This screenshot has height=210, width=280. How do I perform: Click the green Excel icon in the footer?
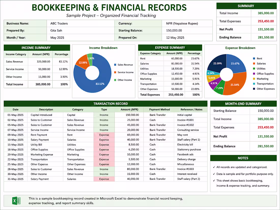pos(16,201)
